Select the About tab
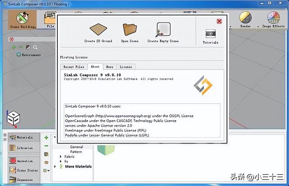 tap(95, 66)
